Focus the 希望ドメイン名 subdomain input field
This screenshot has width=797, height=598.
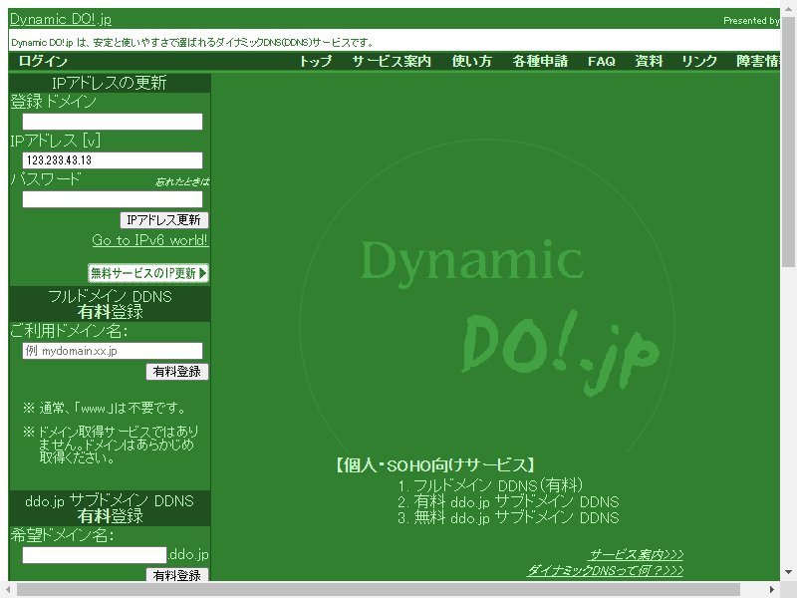[95, 555]
